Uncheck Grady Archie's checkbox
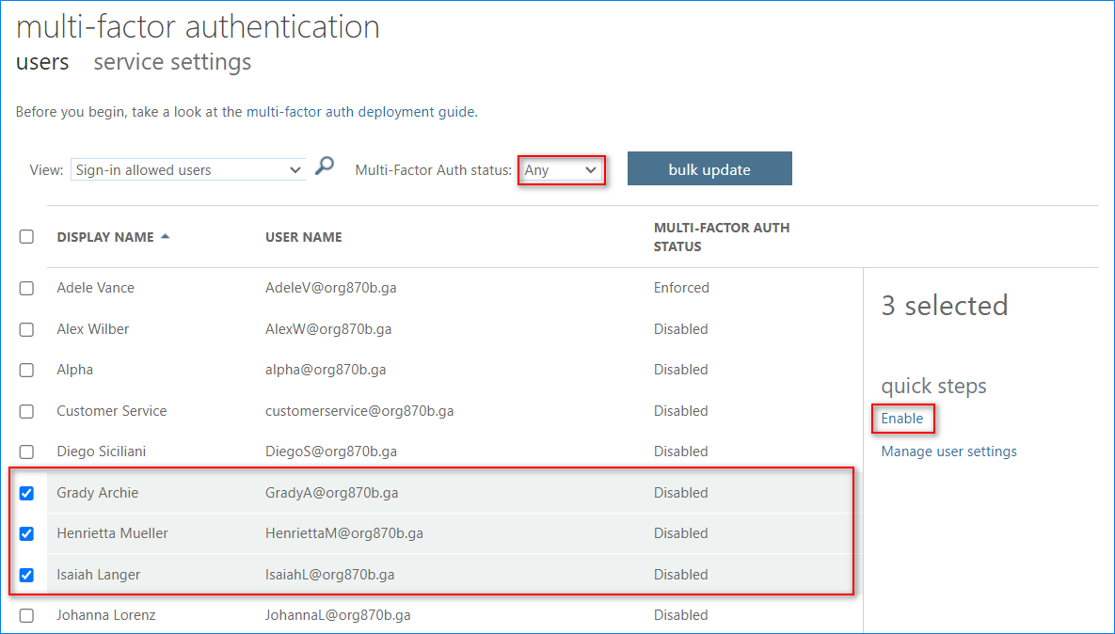The image size is (1115, 634). pyautogui.click(x=26, y=493)
